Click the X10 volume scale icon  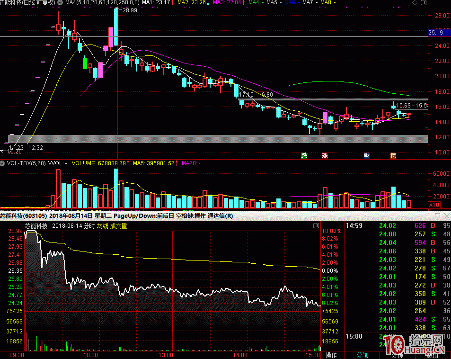[434, 205]
